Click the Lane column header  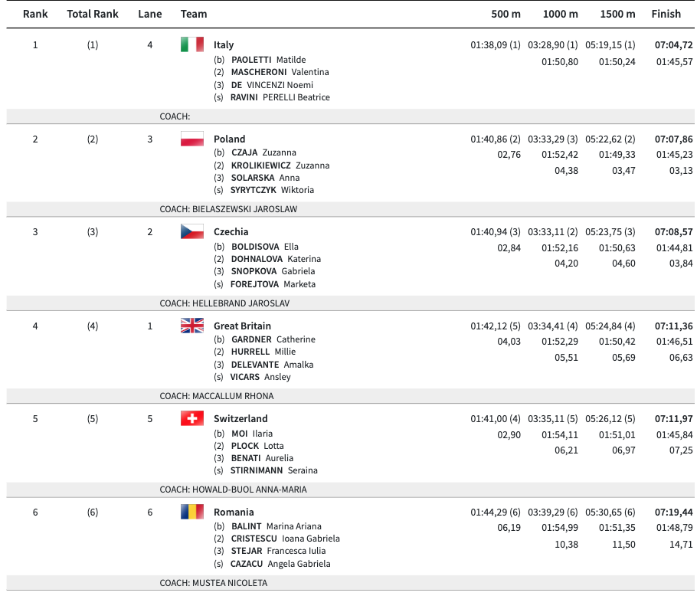pos(150,14)
